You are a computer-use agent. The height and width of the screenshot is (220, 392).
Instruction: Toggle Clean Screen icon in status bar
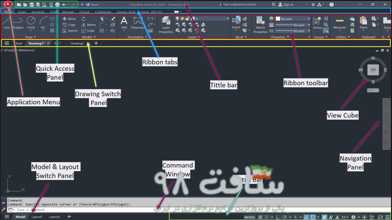click(x=381, y=217)
